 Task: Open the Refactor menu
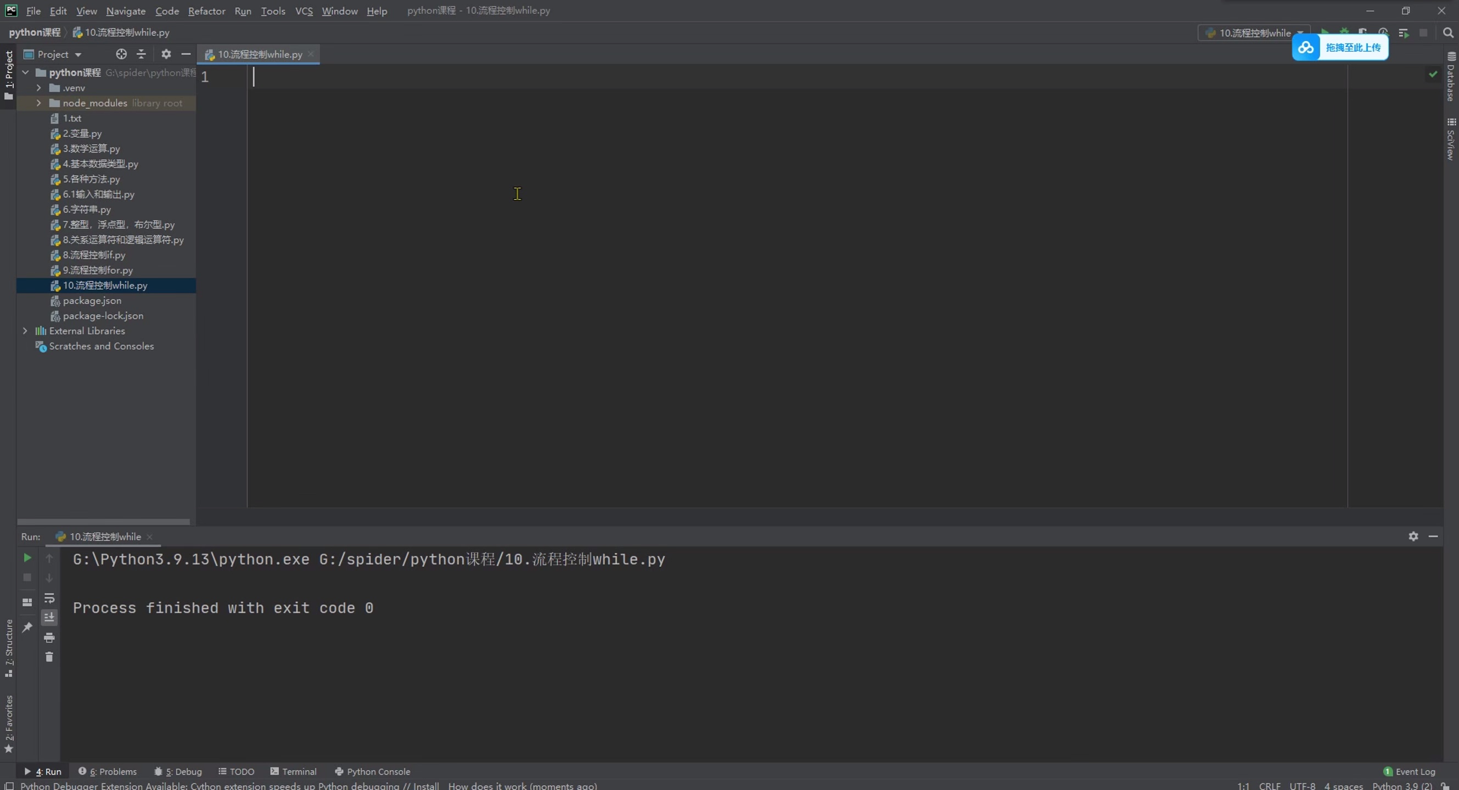coord(206,11)
